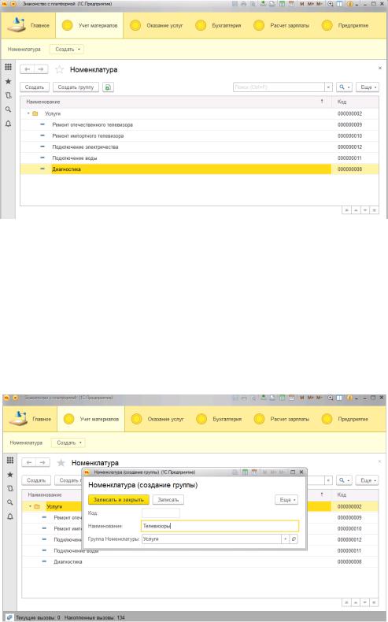This screenshot has height=622, width=388.
Task: Jump to list end button in top window
Action: coord(374,210)
